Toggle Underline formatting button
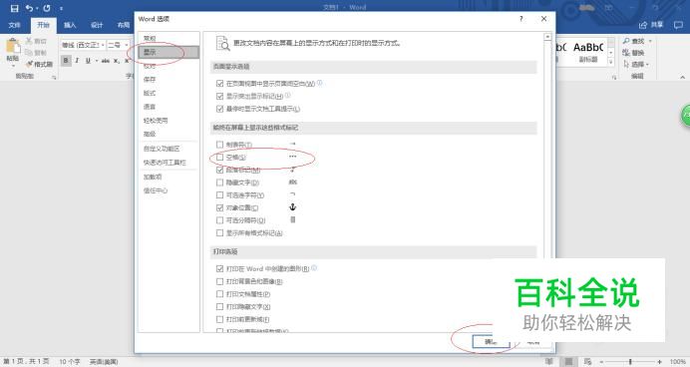Image resolution: width=690 pixels, height=367 pixels. click(88, 61)
